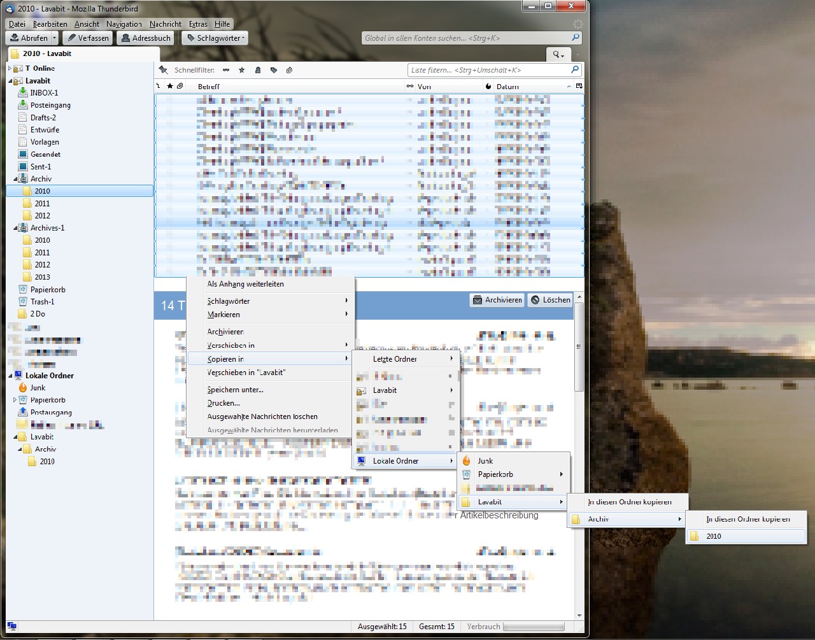The image size is (815, 640).
Task: Open the Extras menu
Action: (x=198, y=24)
